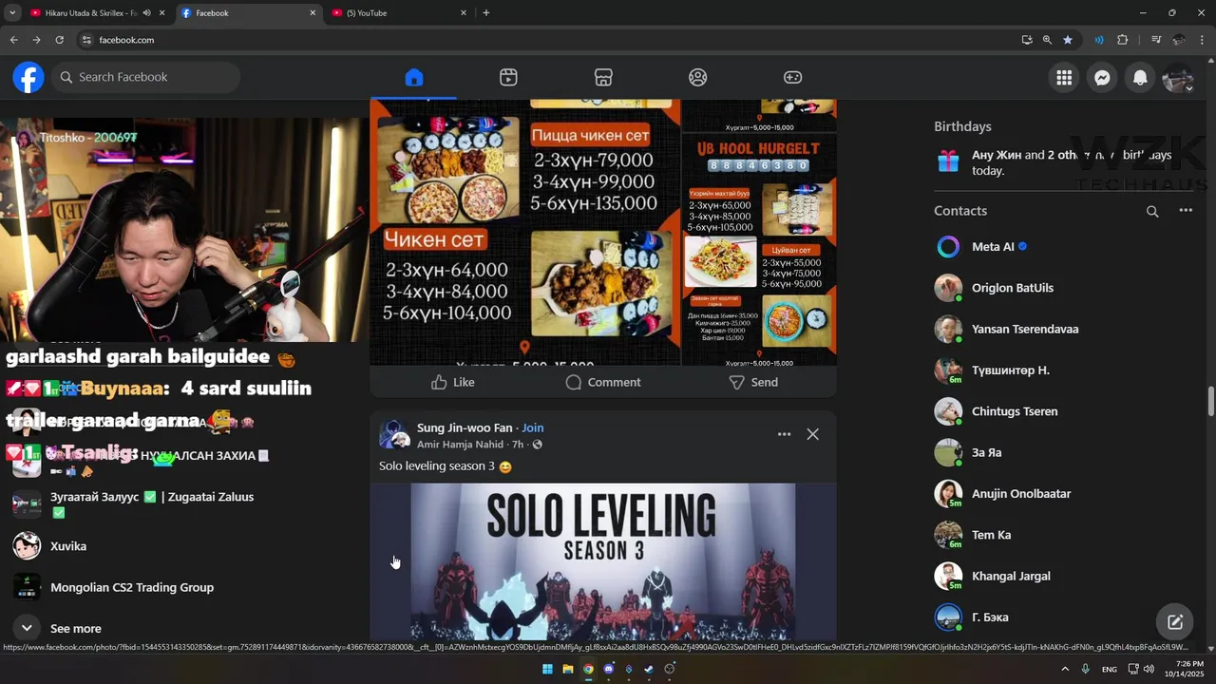Open Mongolian CS2 Trading Group shortcut
1216x684 pixels.
[x=132, y=587]
